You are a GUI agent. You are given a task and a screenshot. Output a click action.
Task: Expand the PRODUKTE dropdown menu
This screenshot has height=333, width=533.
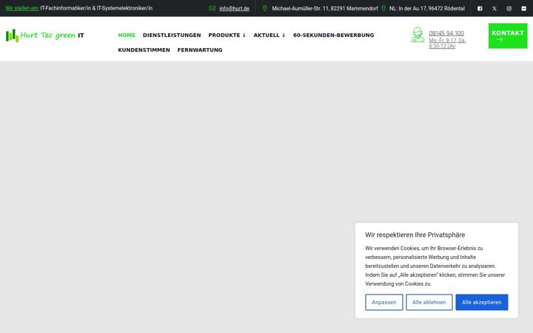pyautogui.click(x=227, y=35)
